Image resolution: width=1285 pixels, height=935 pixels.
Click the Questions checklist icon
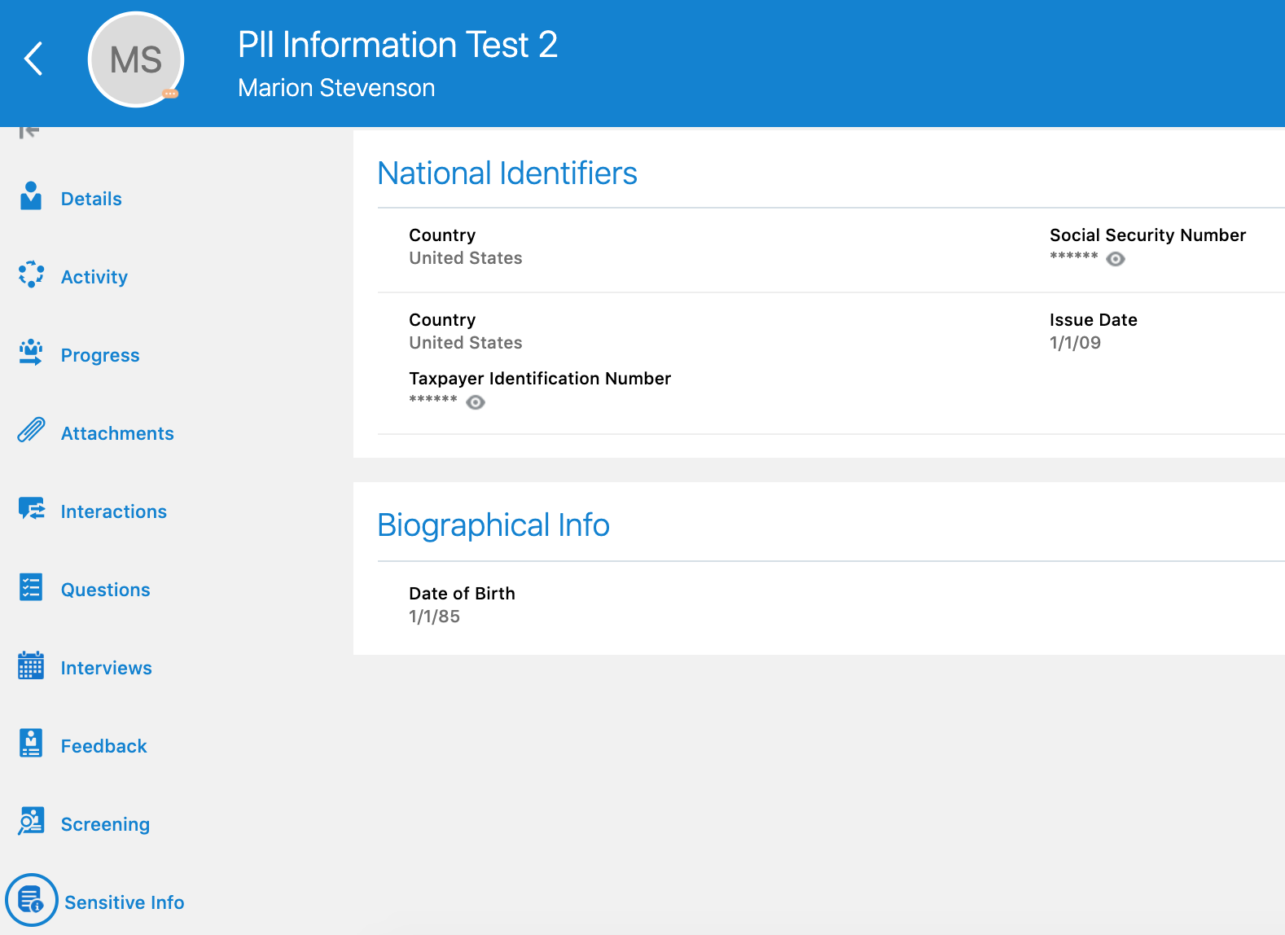[31, 587]
